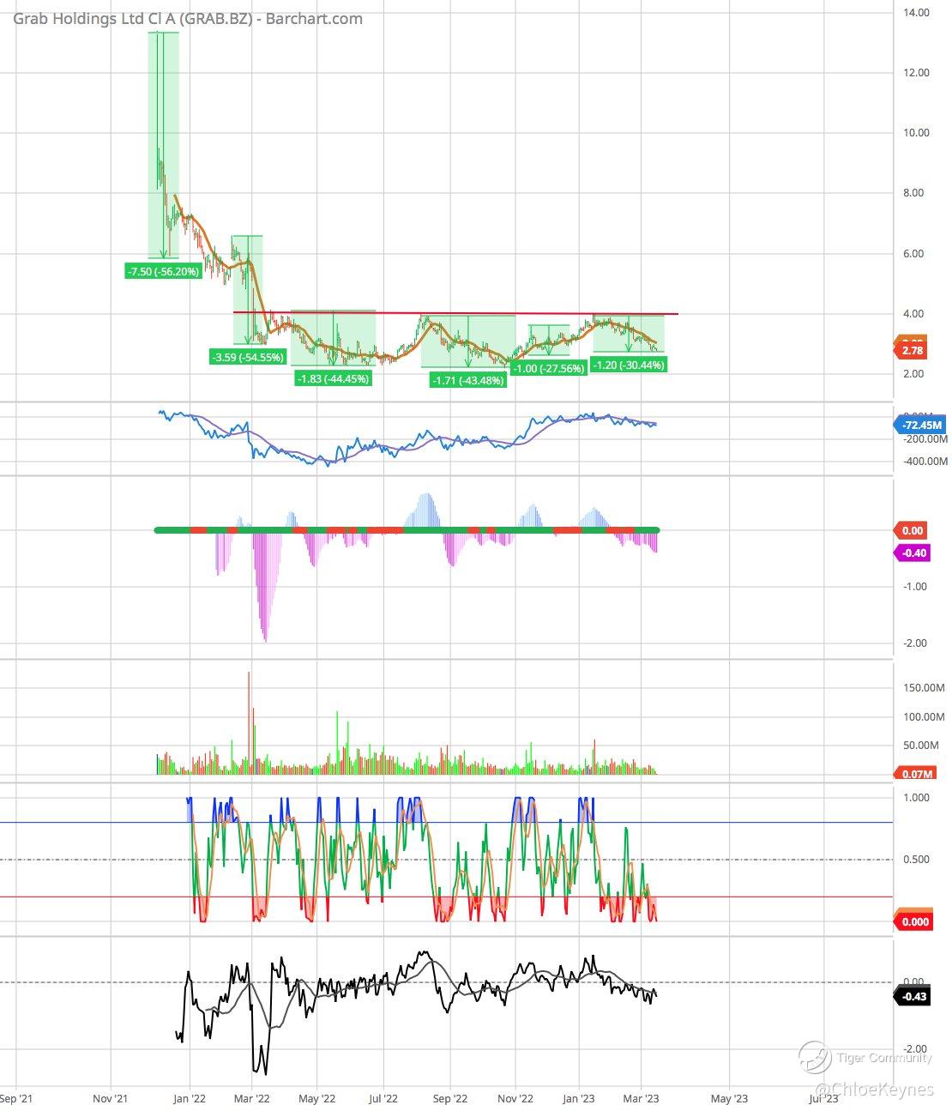Click the 12.00 price axis label
The width and height of the screenshot is (952, 1111).
916,73
